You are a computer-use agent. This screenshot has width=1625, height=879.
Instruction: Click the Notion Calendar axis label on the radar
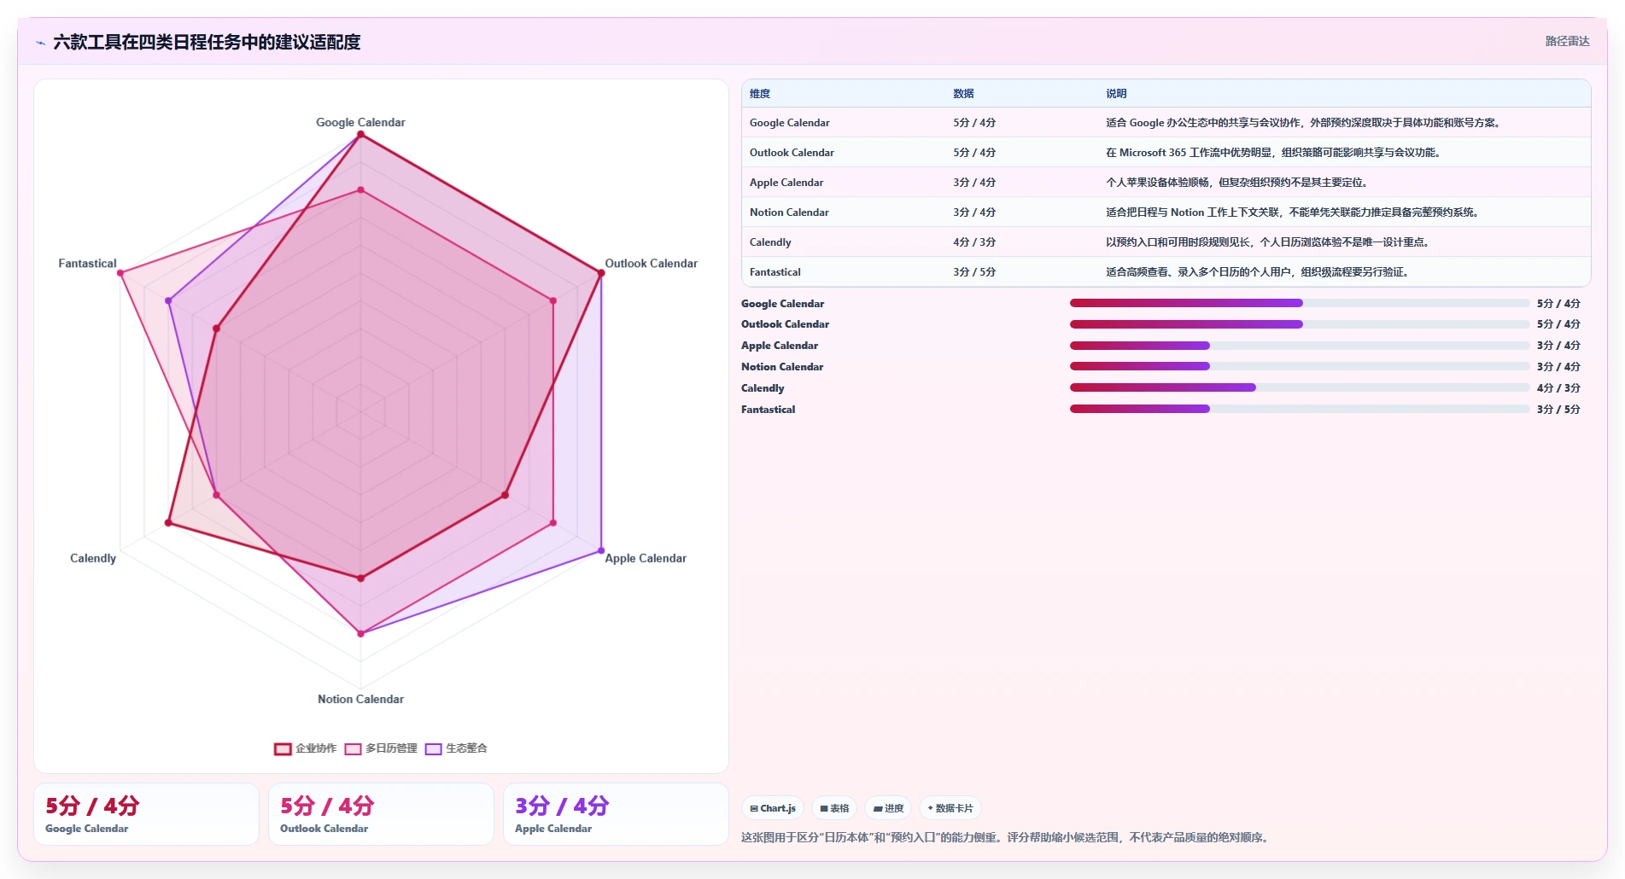pyautogui.click(x=360, y=699)
